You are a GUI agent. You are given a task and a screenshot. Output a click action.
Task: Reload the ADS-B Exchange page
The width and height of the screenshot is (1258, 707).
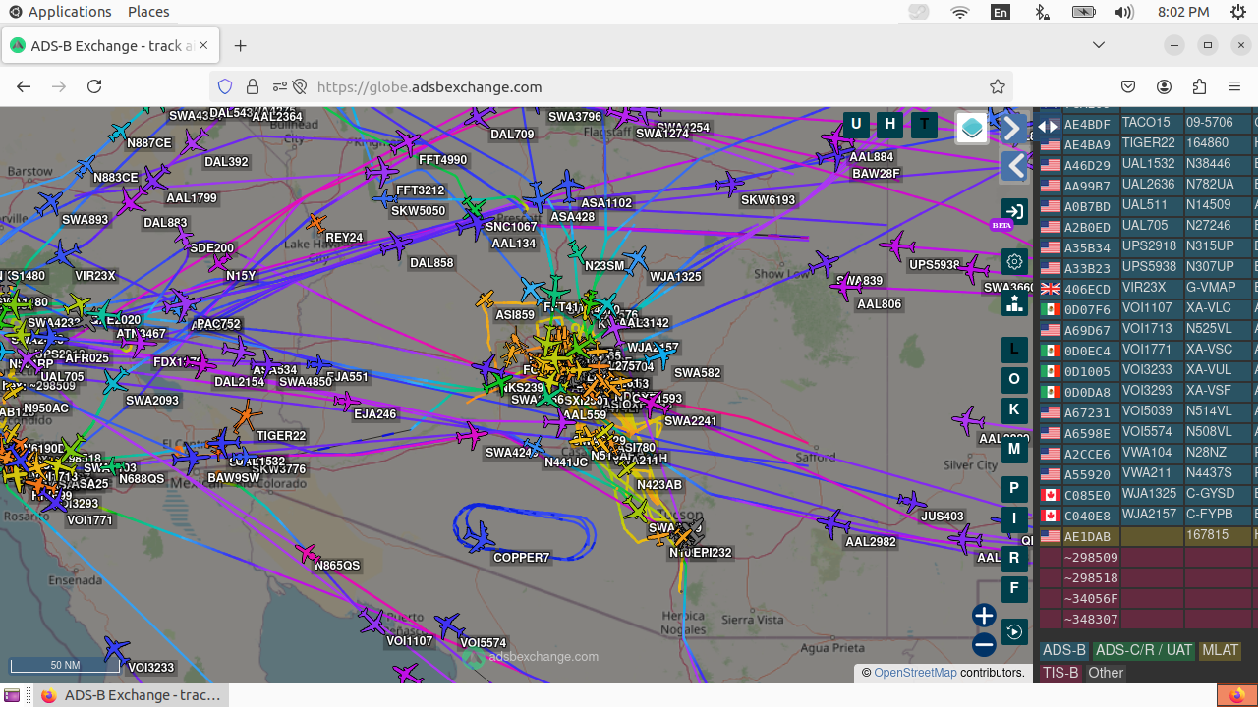tap(94, 86)
